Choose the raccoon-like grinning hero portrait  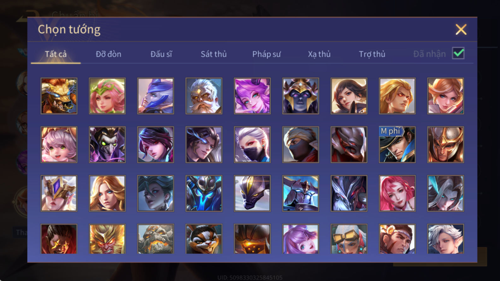[x=204, y=239]
